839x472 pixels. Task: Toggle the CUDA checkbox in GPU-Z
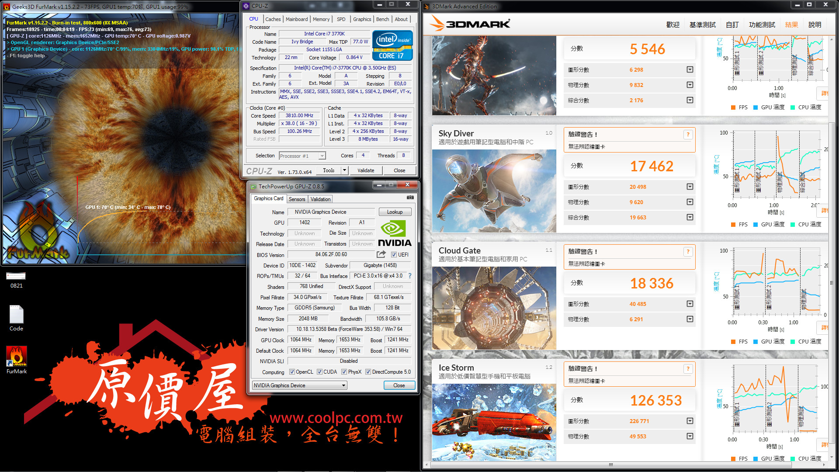click(319, 372)
